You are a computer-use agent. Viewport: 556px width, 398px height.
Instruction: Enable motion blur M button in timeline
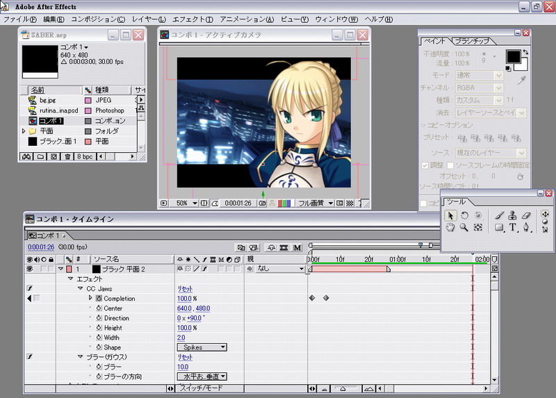point(297,248)
